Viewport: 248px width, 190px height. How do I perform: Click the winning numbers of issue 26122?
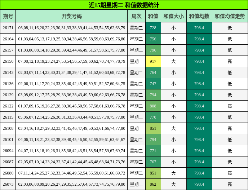tap(72, 106)
